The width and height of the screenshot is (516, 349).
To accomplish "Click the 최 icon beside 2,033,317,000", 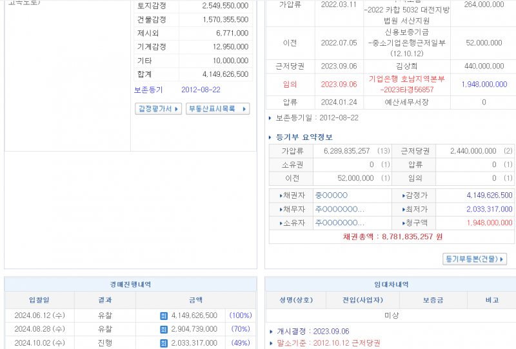I will (x=164, y=343).
